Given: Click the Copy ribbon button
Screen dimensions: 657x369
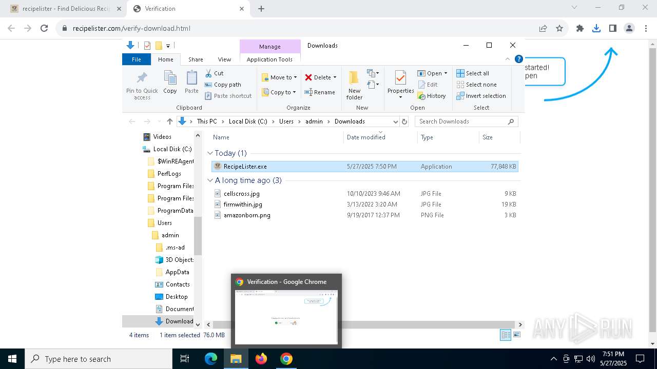Looking at the screenshot, I should (x=170, y=82).
